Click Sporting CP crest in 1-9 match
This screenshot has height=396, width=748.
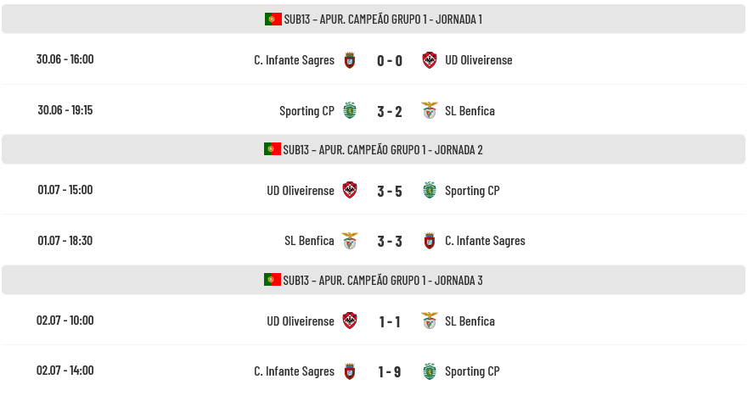point(430,371)
